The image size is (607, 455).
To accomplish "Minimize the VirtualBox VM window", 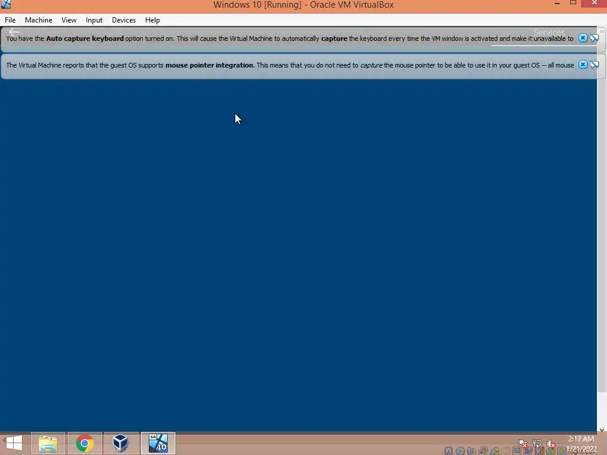I will pyautogui.click(x=557, y=3).
